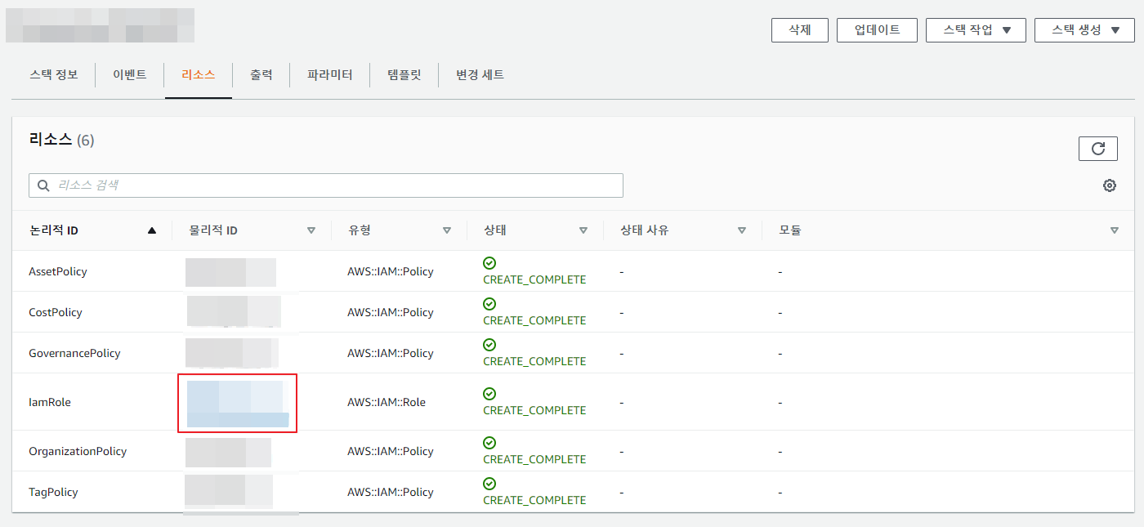Focus the 리소스 검색 search field
The height and width of the screenshot is (527, 1144).
click(327, 185)
